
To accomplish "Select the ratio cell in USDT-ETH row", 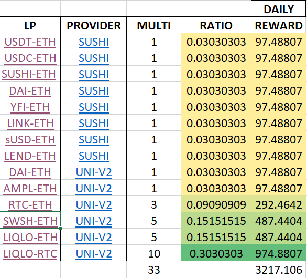I will point(216,41).
